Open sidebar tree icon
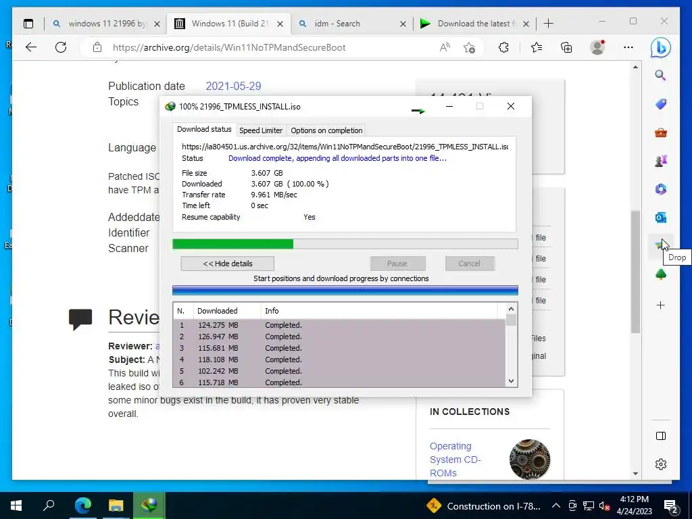Screen dimensions: 692x519 661,274
